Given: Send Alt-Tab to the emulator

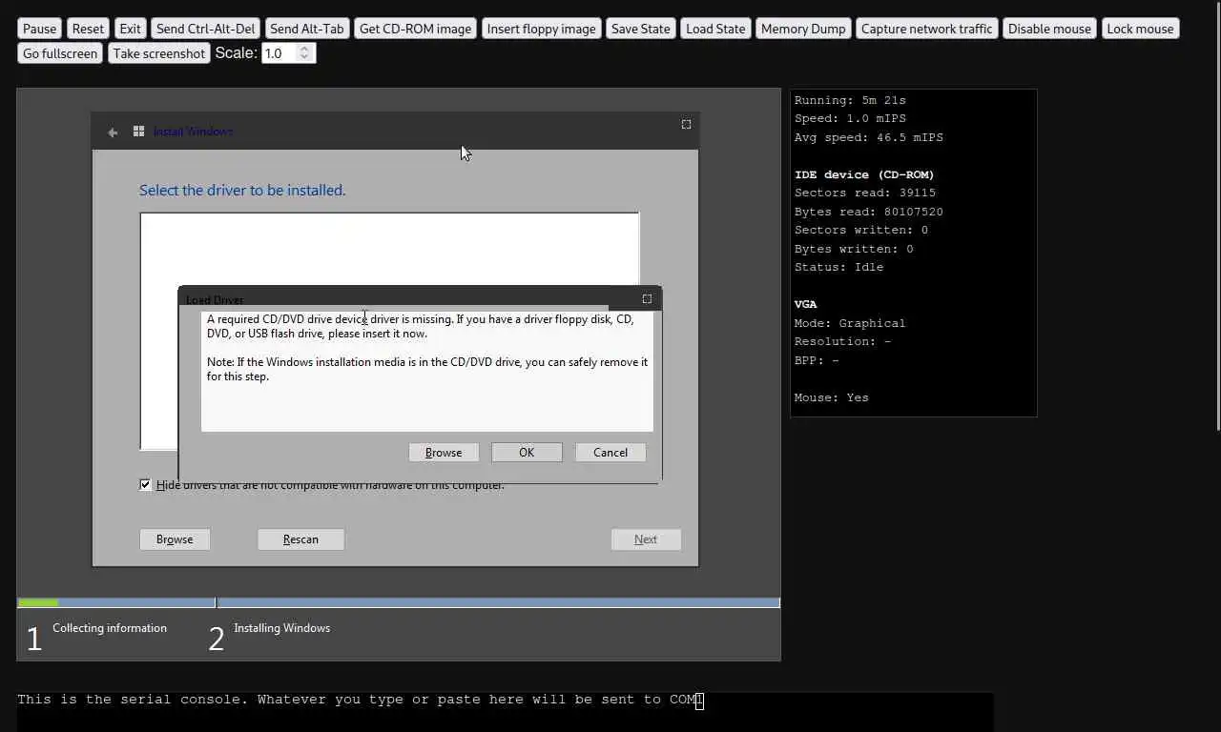Looking at the screenshot, I should click(307, 29).
